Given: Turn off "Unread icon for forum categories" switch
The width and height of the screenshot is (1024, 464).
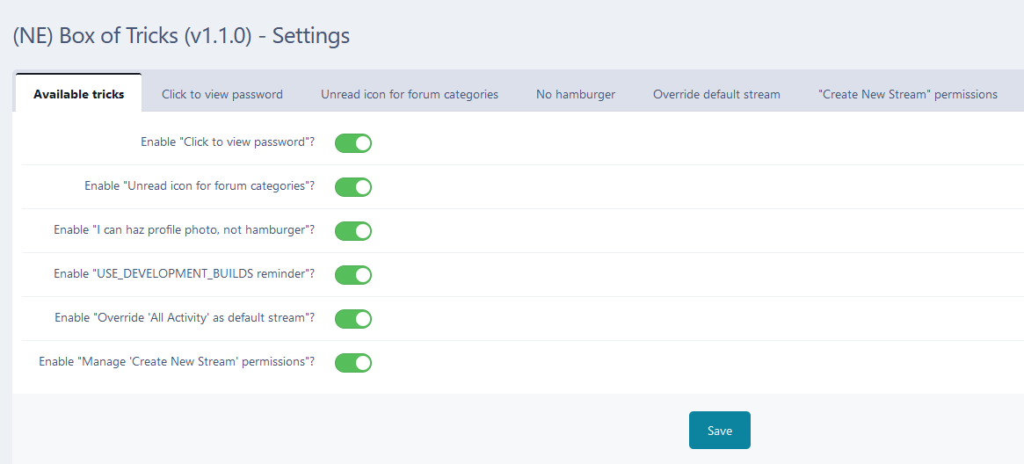Looking at the screenshot, I should tap(353, 186).
